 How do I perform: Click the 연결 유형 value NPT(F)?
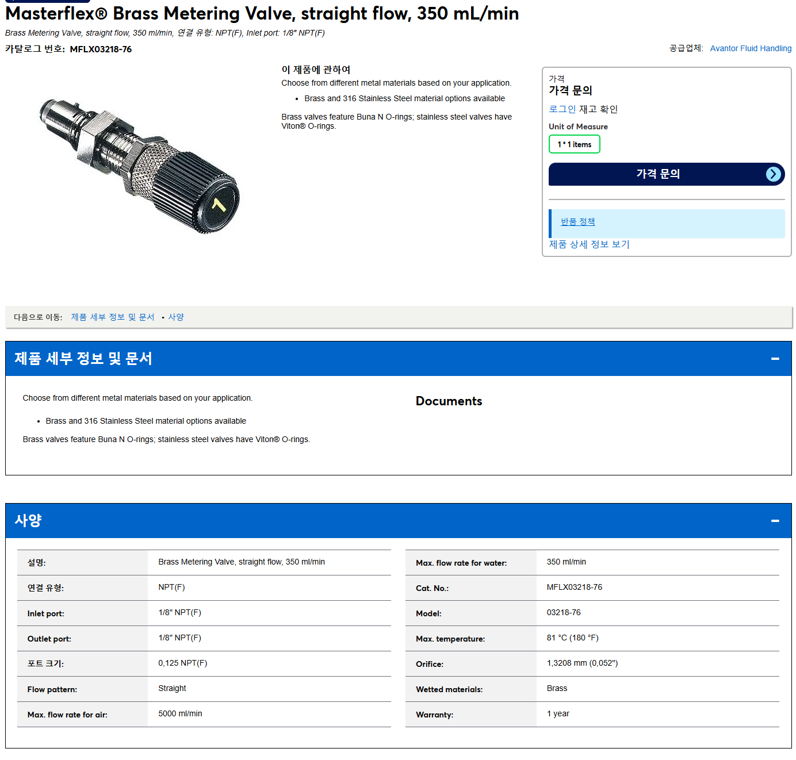(x=171, y=588)
